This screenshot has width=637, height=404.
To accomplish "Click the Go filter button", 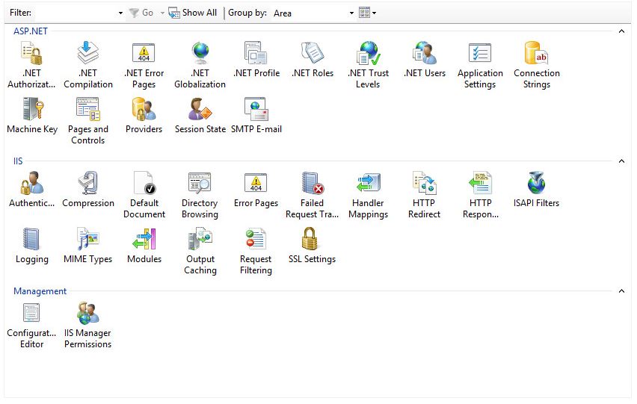I will tap(141, 13).
